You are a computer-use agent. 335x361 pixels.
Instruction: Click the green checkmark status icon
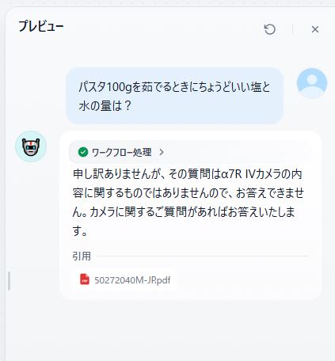click(x=83, y=152)
